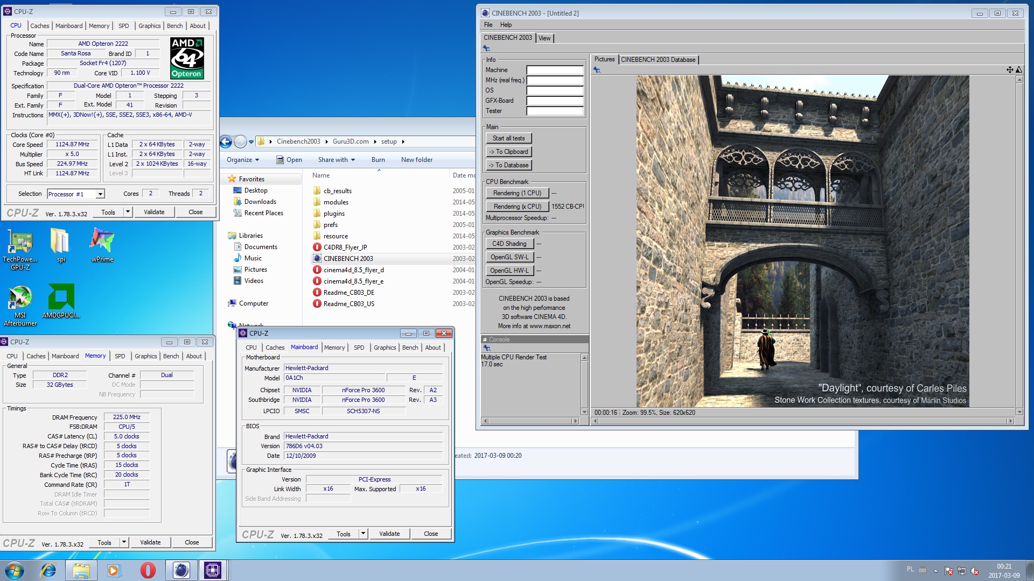Click Validate in top CPU-Z window
This screenshot has width=1034, height=581.
pos(154,212)
